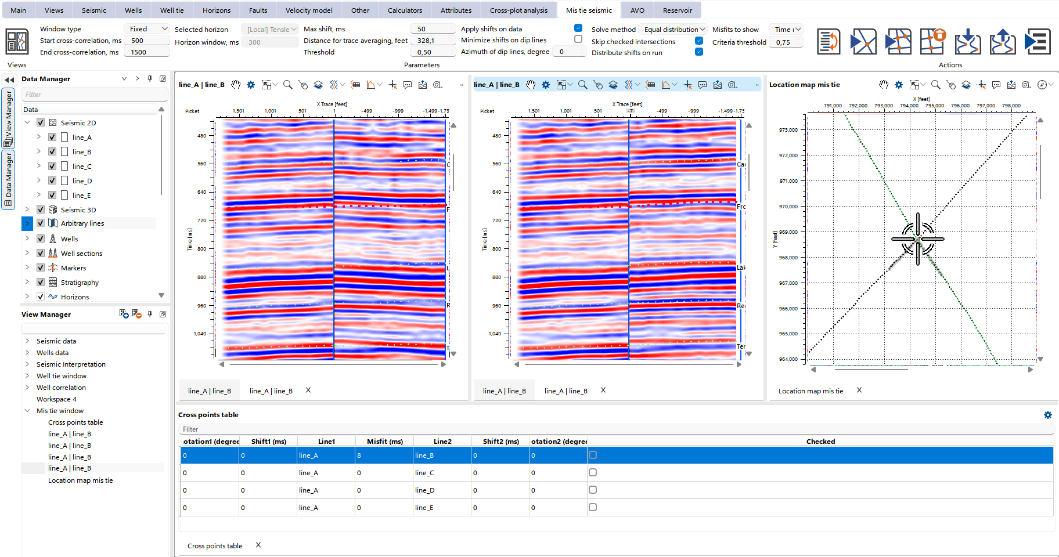Expand the Wells tree node
The image size is (1059, 557).
(27, 238)
